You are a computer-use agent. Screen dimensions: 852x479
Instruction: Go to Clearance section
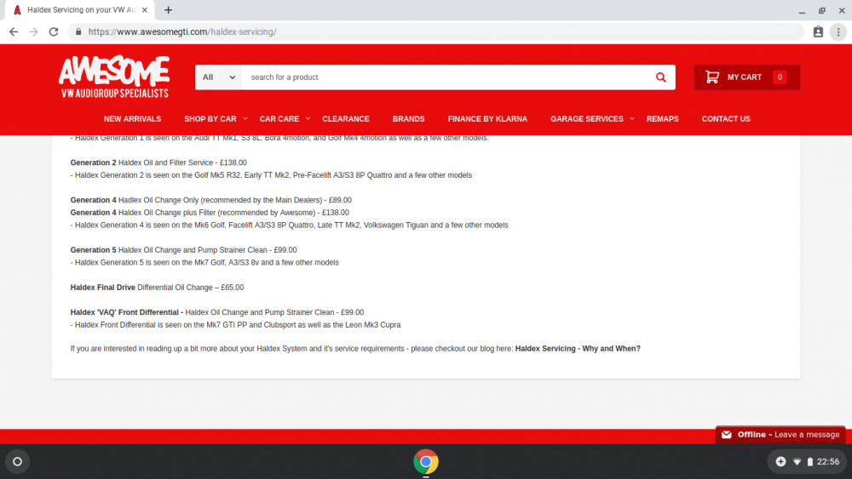coord(346,119)
